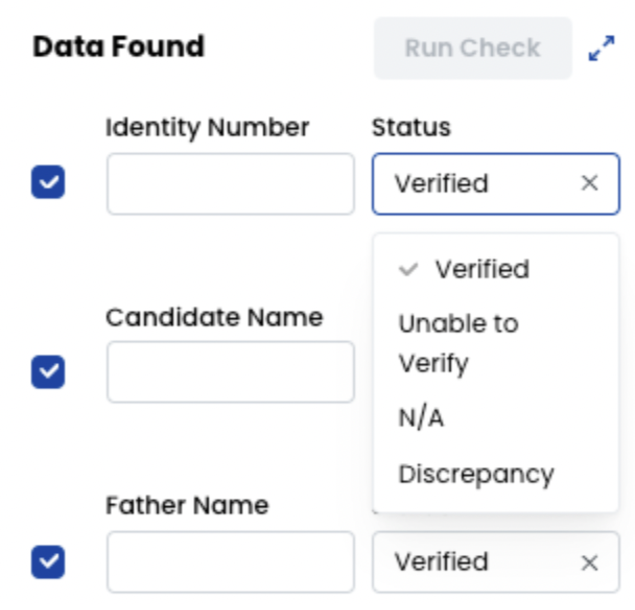Pick the N/A status option
The width and height of the screenshot is (635, 610).
tap(421, 418)
